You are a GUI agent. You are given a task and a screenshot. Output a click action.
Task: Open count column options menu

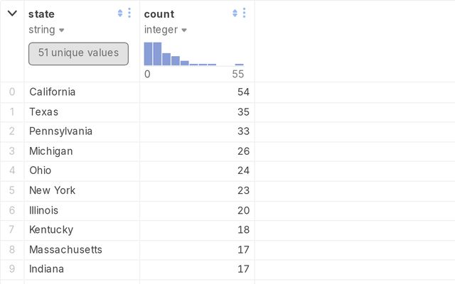point(244,13)
